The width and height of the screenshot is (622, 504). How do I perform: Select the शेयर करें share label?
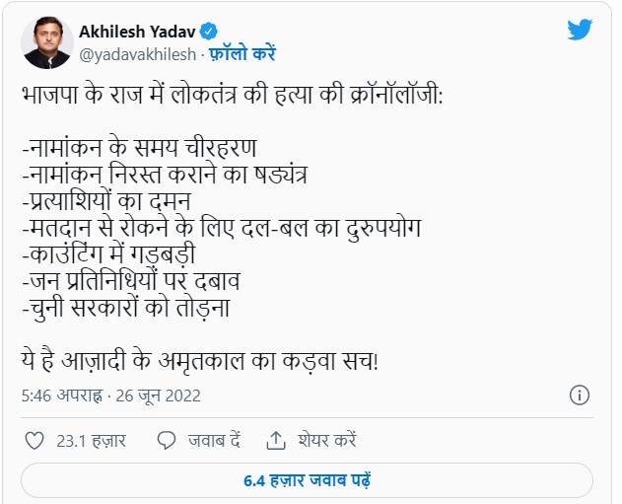click(x=327, y=441)
